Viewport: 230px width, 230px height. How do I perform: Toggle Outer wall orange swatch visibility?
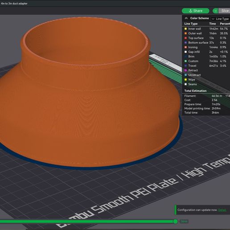click(x=185, y=33)
